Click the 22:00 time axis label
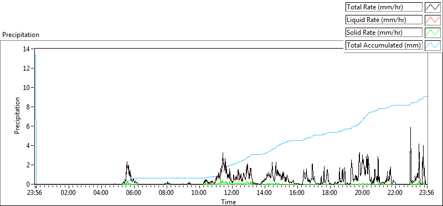Image resolution: width=443 pixels, height=206 pixels. coord(395,193)
